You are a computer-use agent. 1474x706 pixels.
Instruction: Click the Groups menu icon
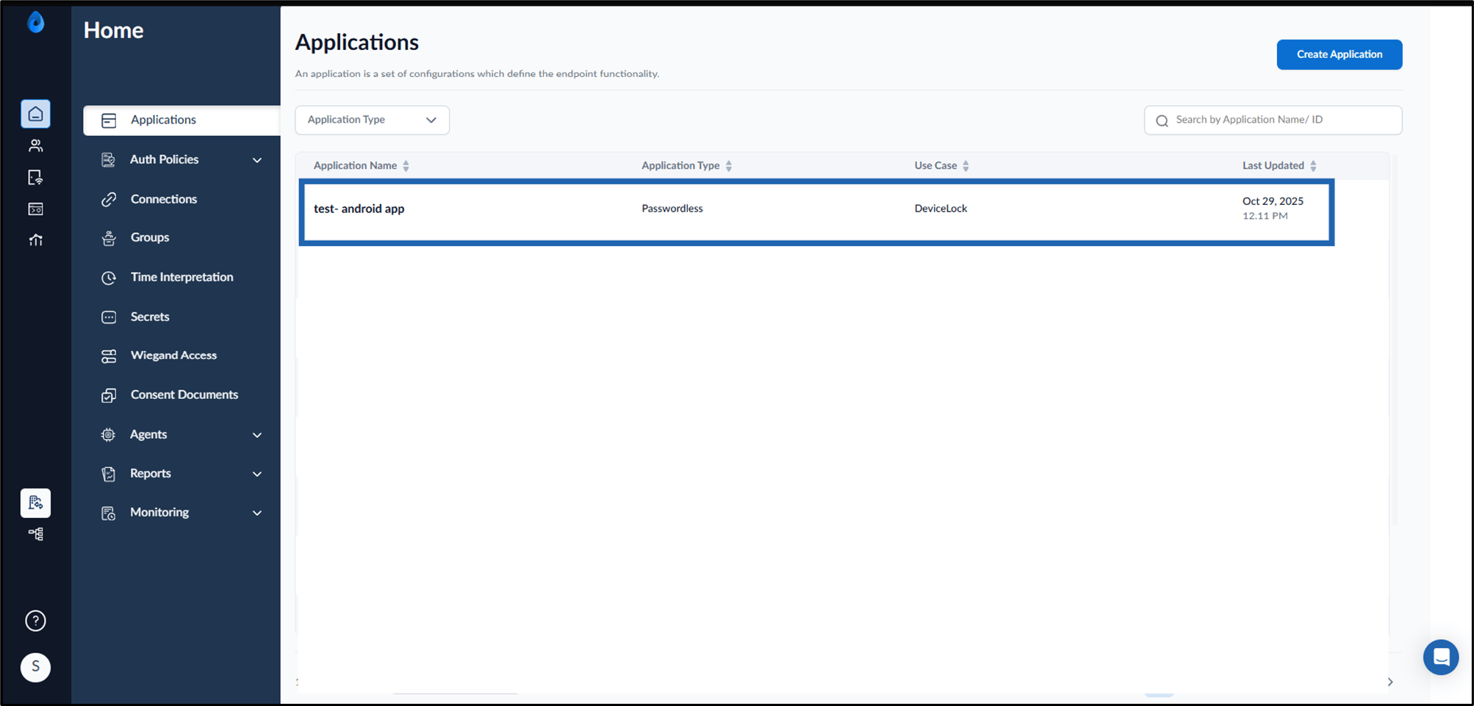[x=109, y=238]
